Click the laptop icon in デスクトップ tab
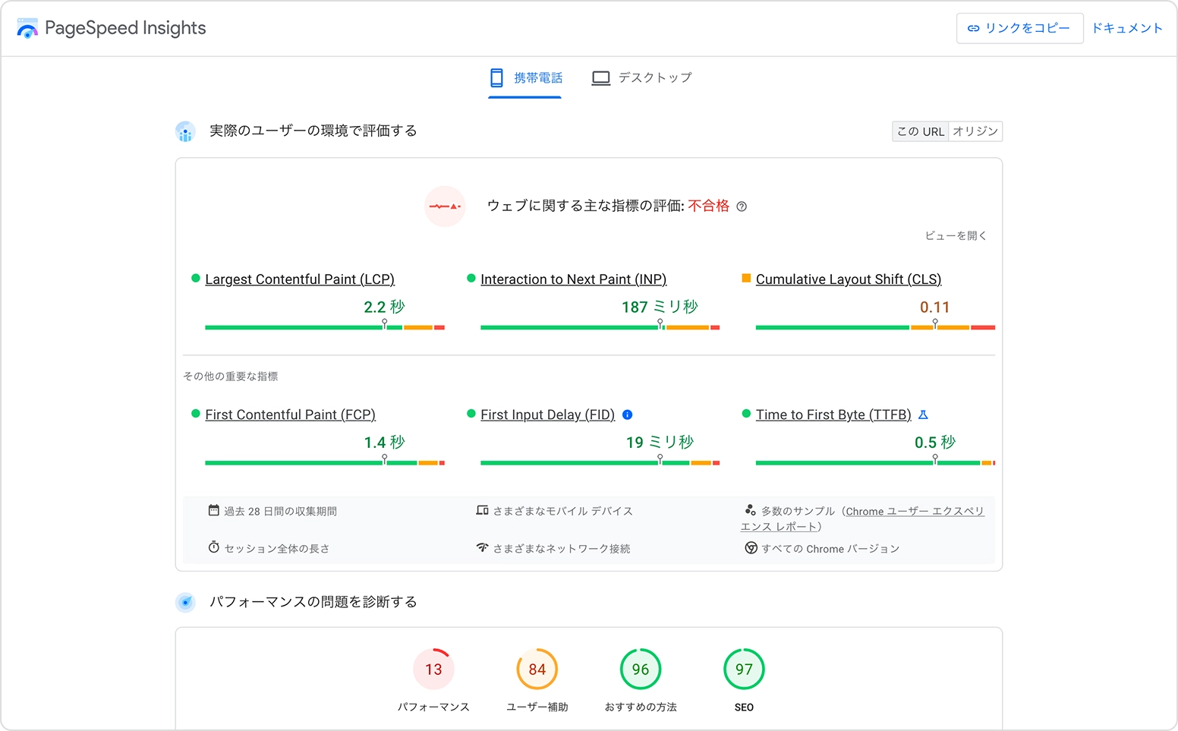The width and height of the screenshot is (1178, 731). click(x=601, y=77)
